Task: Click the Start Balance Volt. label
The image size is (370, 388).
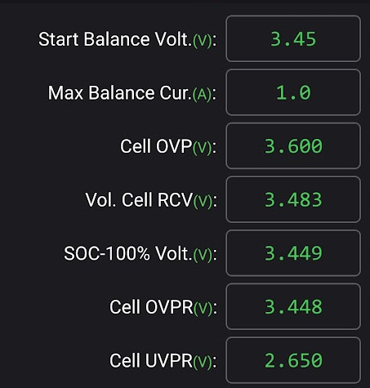Action: [x=115, y=39]
